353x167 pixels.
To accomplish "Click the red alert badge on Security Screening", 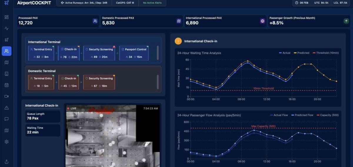I will point(114,47).
